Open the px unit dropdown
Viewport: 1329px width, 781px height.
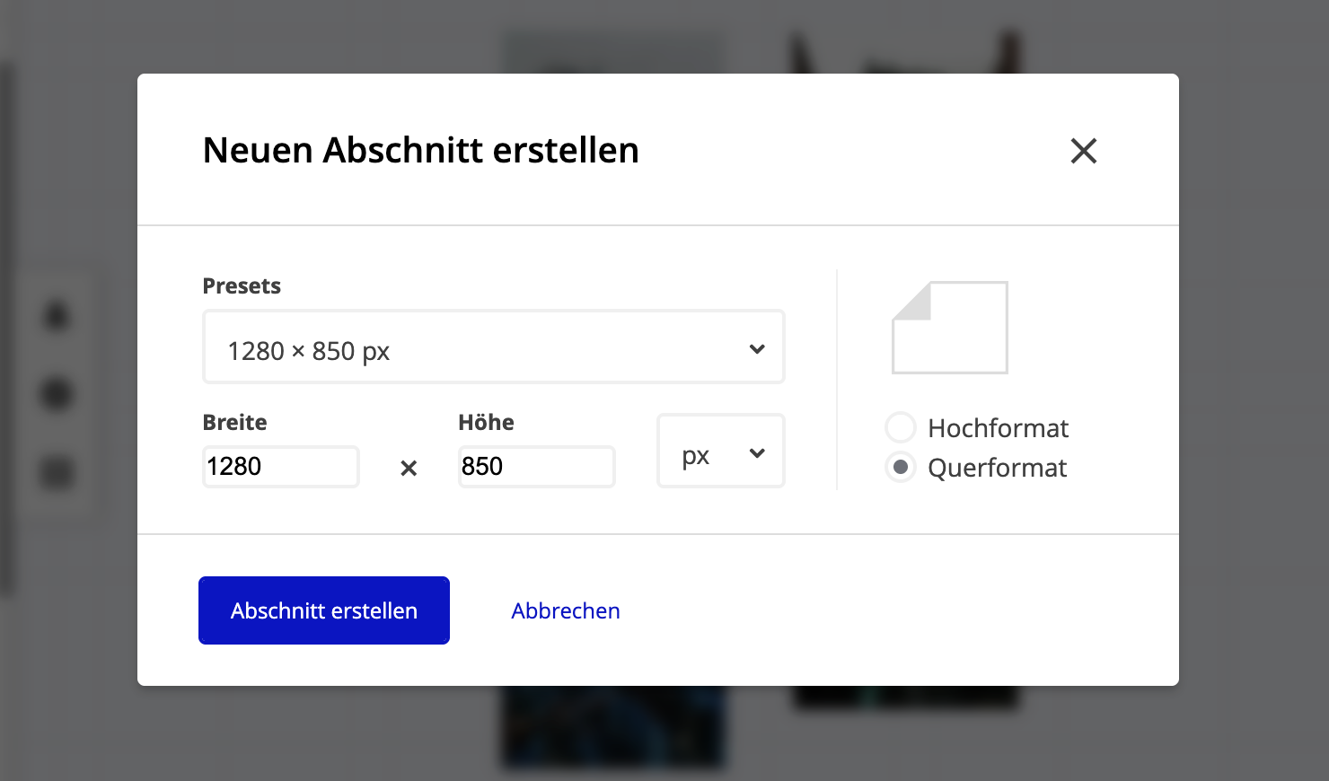(x=720, y=451)
